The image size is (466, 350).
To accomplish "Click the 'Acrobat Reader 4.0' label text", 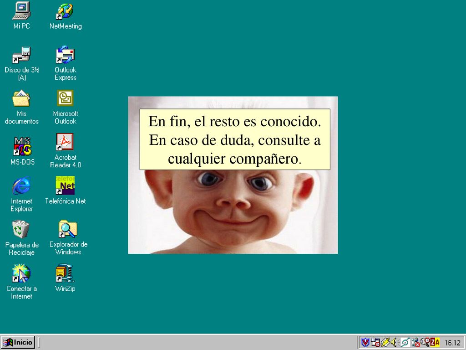I will point(66,161).
